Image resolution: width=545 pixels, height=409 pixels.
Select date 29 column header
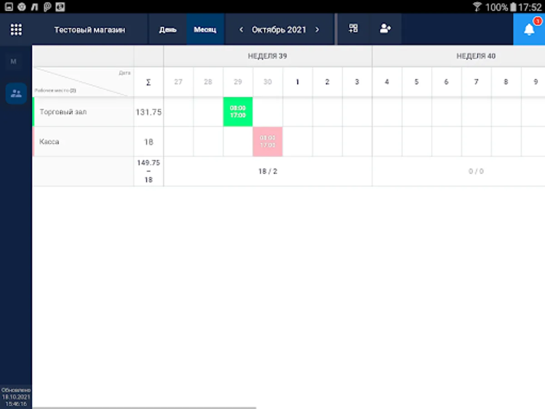coord(238,82)
